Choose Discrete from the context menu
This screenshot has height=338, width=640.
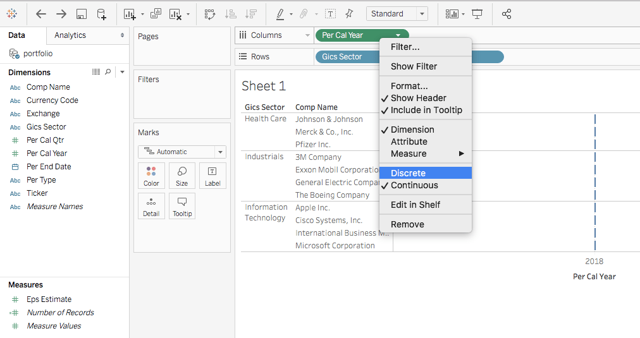(408, 173)
